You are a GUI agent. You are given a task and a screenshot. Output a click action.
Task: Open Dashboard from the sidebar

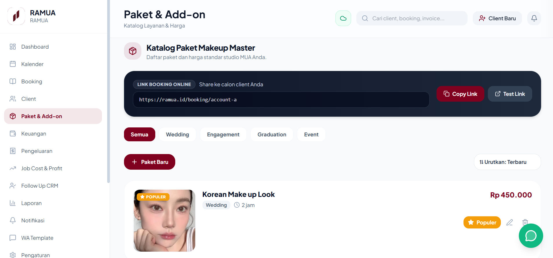[53, 47]
